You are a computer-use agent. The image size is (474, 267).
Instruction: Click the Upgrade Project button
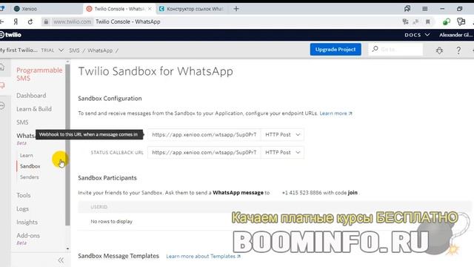(x=336, y=50)
